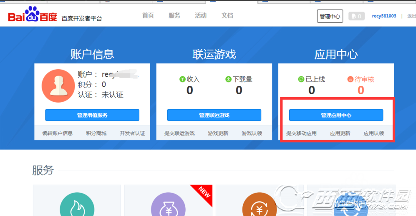Click the green 已上线 icon
This screenshot has height=216, width=416.
(301, 79)
